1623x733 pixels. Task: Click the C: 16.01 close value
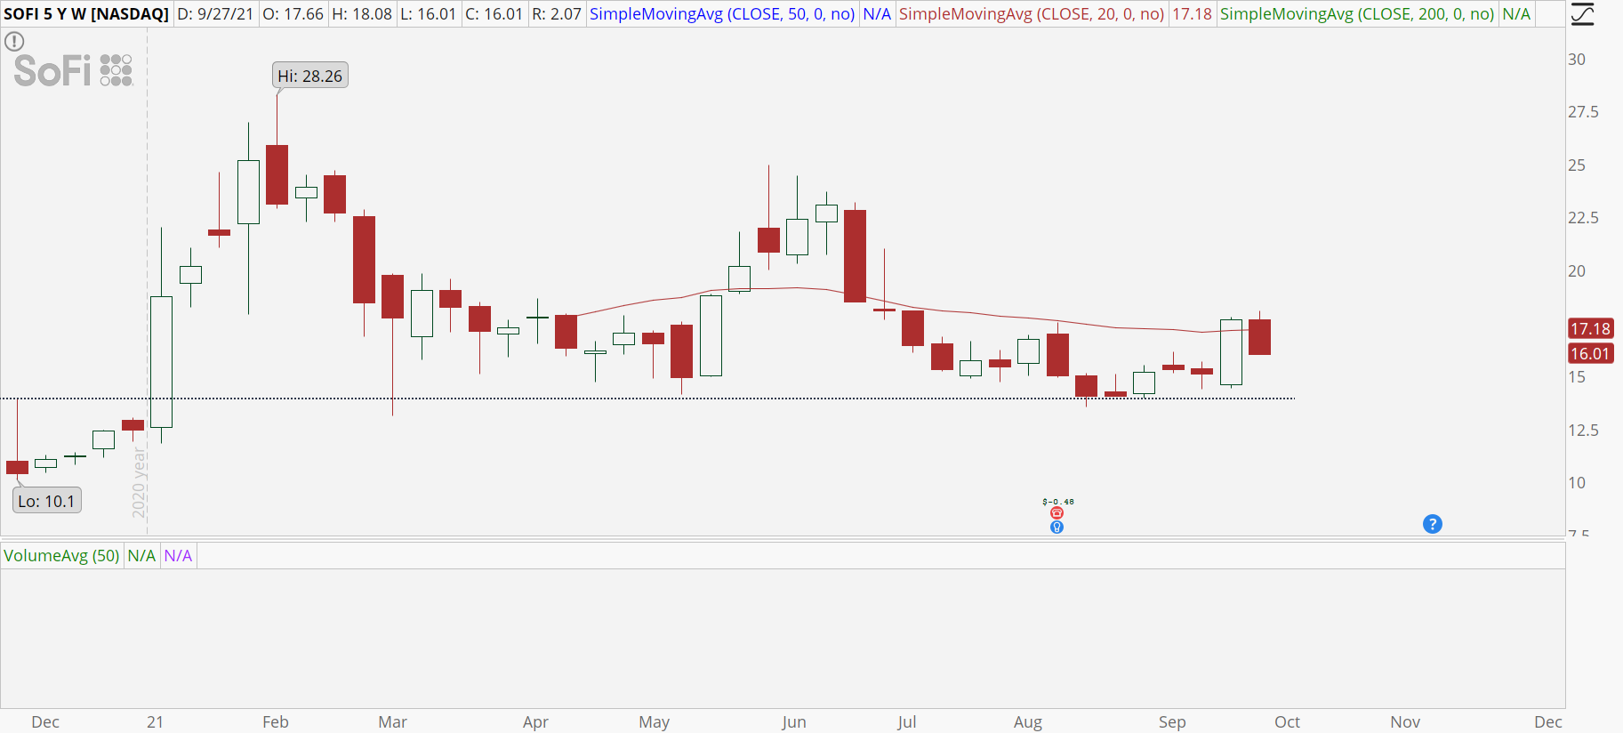pyautogui.click(x=494, y=14)
